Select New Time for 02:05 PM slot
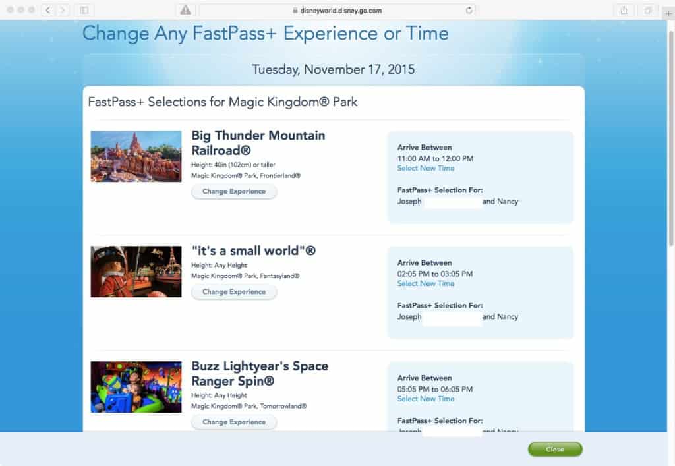Screen dimensions: 675x466 (426, 283)
